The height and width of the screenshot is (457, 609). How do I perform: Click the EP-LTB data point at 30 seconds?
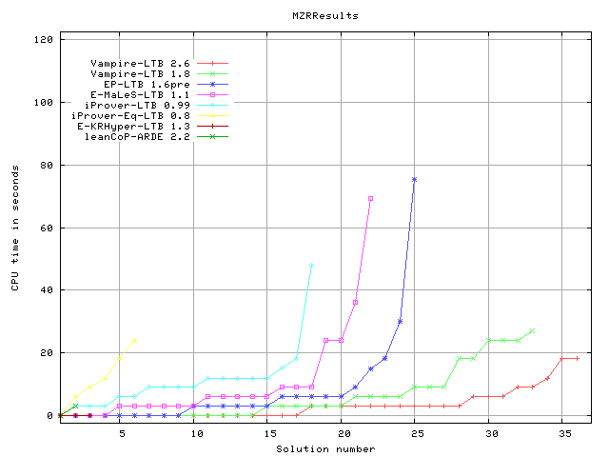pos(400,322)
